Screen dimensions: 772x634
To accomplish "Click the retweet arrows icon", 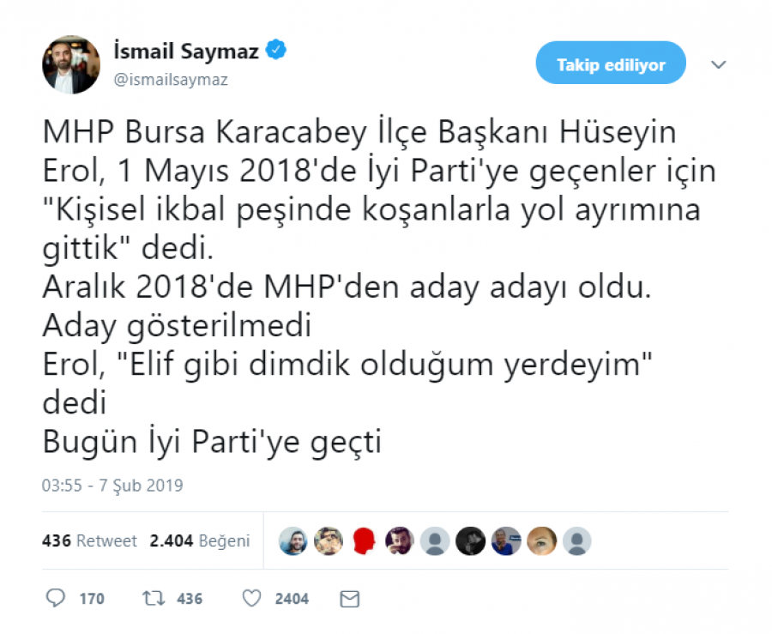I will pyautogui.click(x=154, y=598).
